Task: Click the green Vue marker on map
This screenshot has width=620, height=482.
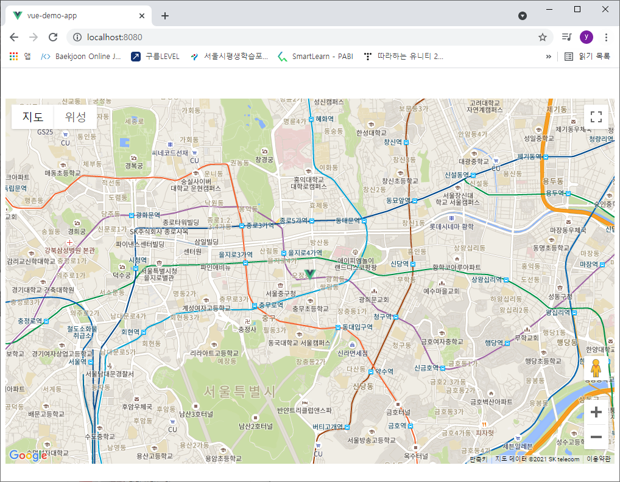Action: (310, 274)
